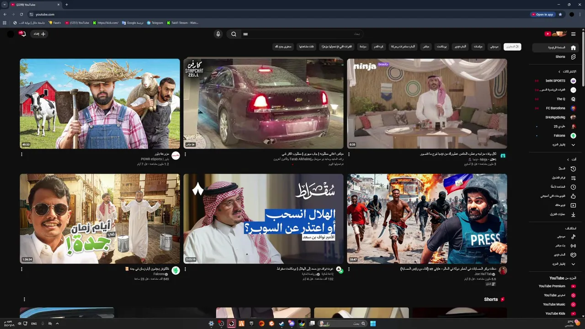Select the 'ألعاب فيديو' filter chip
This screenshot has height=329, width=585.
click(x=460, y=47)
